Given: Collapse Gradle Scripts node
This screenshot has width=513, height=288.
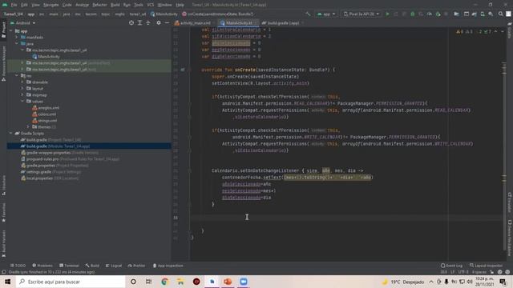Looking at the screenshot, I should pyautogui.click(x=10, y=134).
